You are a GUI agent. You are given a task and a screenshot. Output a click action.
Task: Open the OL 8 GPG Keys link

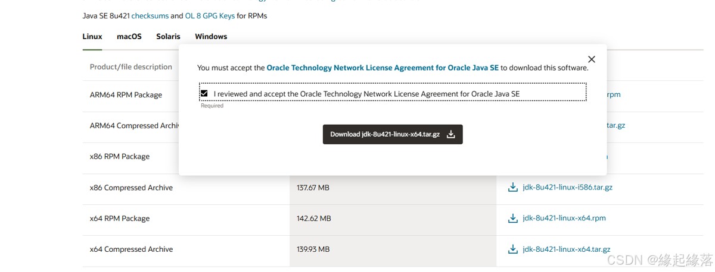[210, 16]
